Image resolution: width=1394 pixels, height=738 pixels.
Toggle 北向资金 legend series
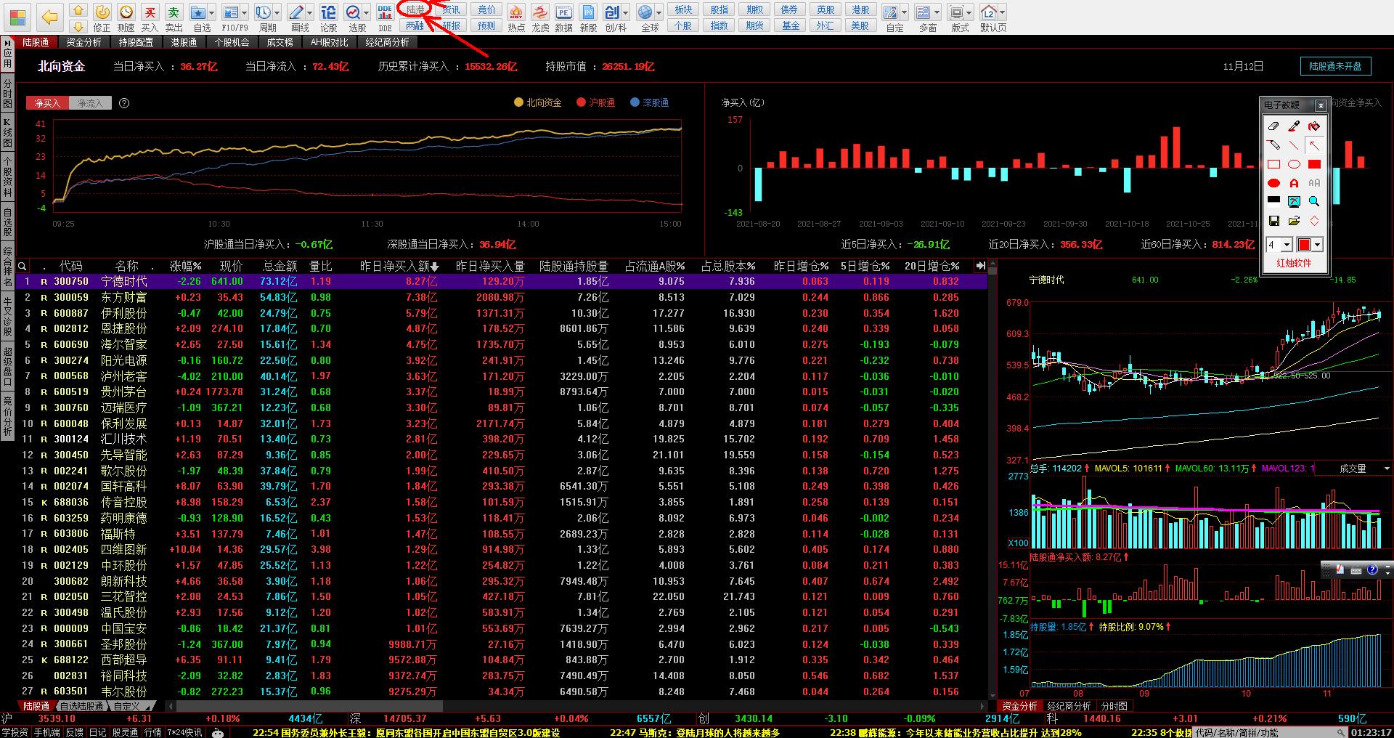pos(538,102)
